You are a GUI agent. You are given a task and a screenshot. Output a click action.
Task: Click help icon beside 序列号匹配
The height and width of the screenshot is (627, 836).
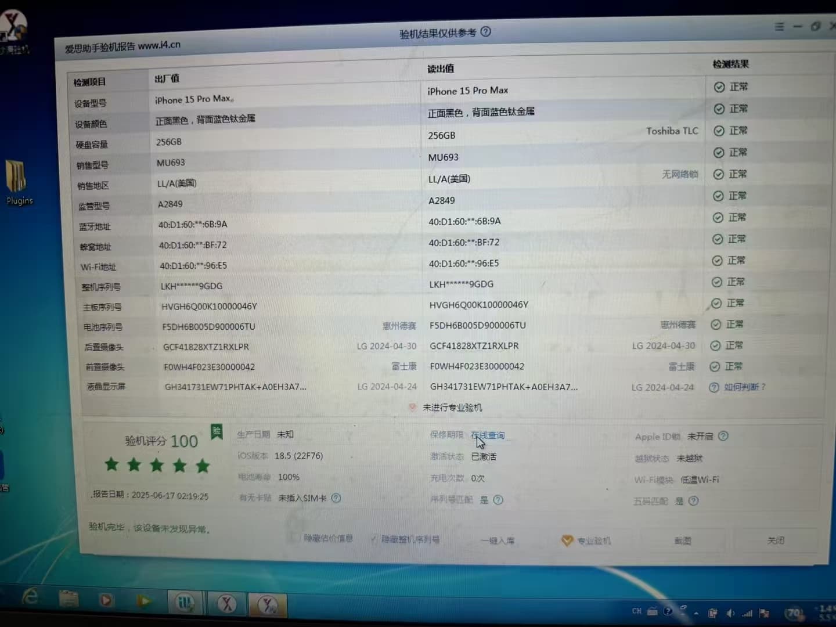point(498,500)
